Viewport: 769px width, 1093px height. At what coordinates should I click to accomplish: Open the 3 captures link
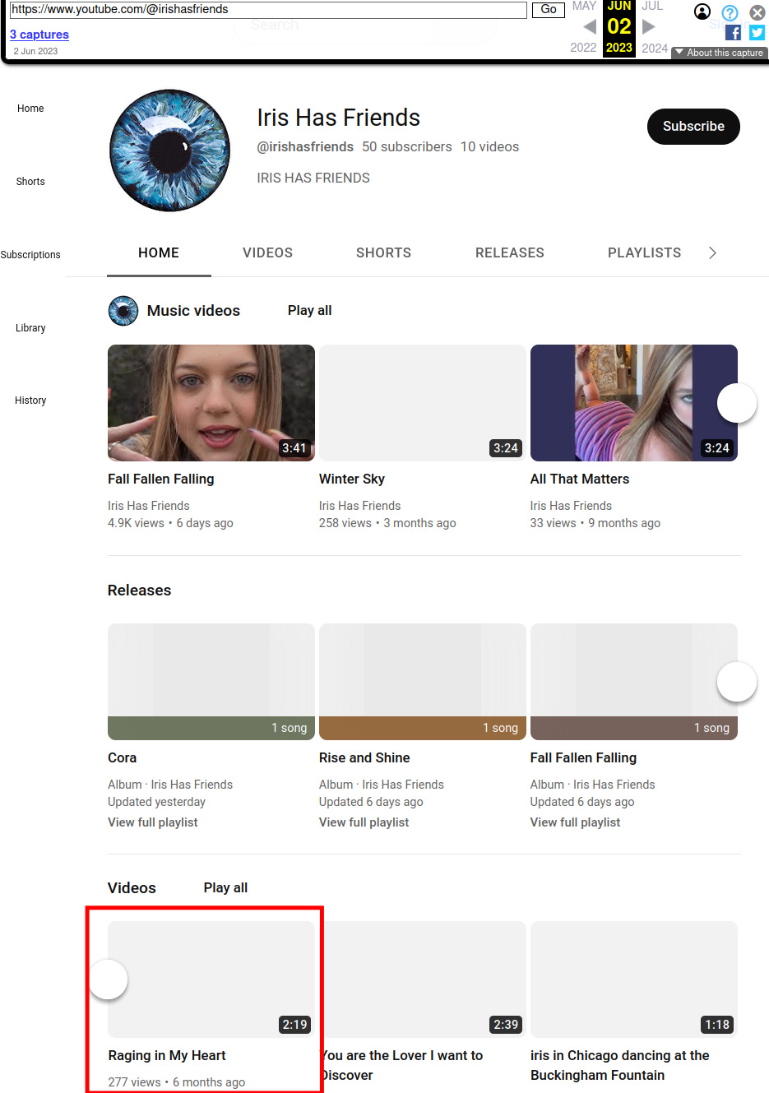tap(39, 35)
